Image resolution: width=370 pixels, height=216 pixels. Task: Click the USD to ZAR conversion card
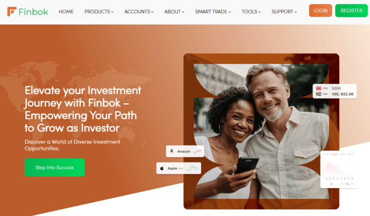tap(334, 91)
